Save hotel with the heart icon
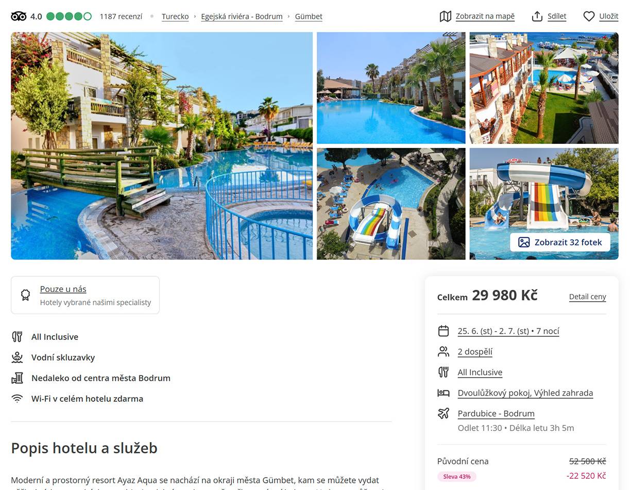Image resolution: width=632 pixels, height=490 pixels. click(x=589, y=17)
